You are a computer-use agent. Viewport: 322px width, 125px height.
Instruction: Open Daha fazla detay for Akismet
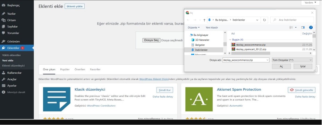point(305,97)
